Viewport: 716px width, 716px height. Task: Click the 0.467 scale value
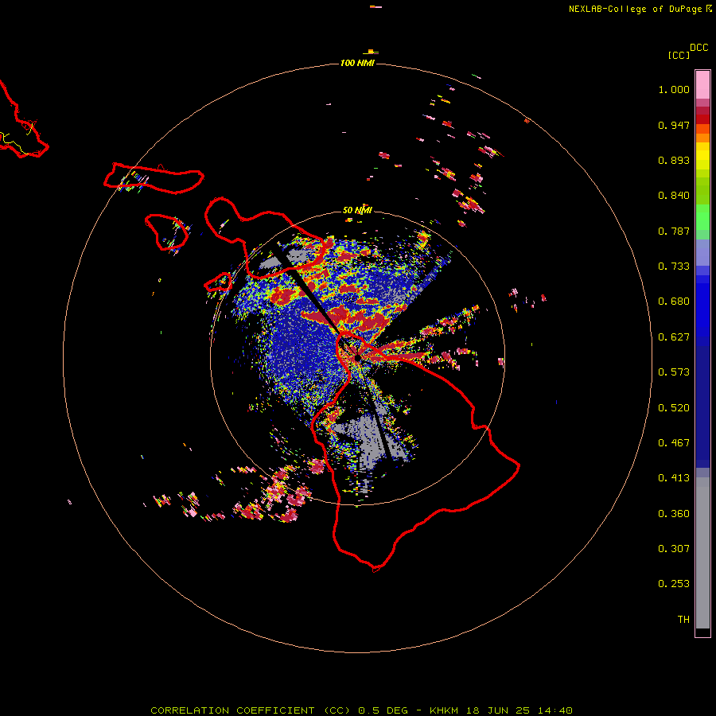pyautogui.click(x=674, y=443)
